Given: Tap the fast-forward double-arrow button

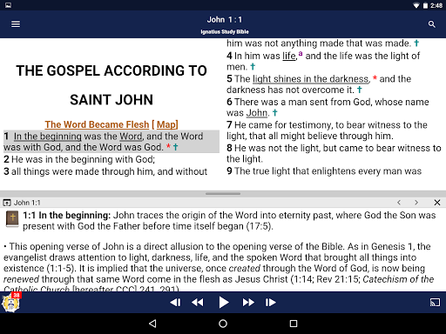Looking at the screenshot, I should (x=248, y=303).
